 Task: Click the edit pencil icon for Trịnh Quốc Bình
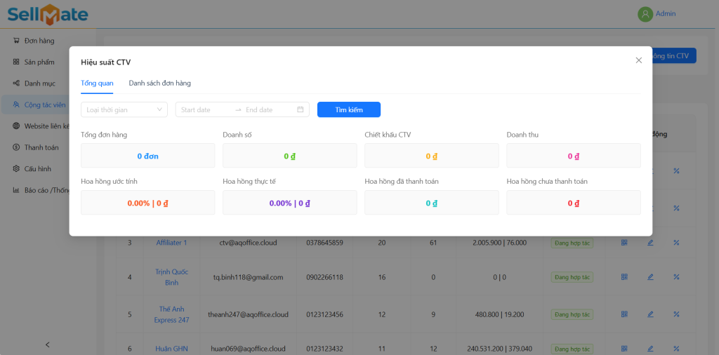coord(650,277)
